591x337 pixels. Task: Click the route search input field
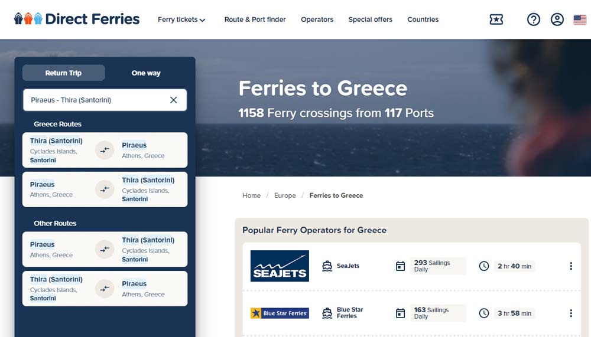tap(95, 100)
